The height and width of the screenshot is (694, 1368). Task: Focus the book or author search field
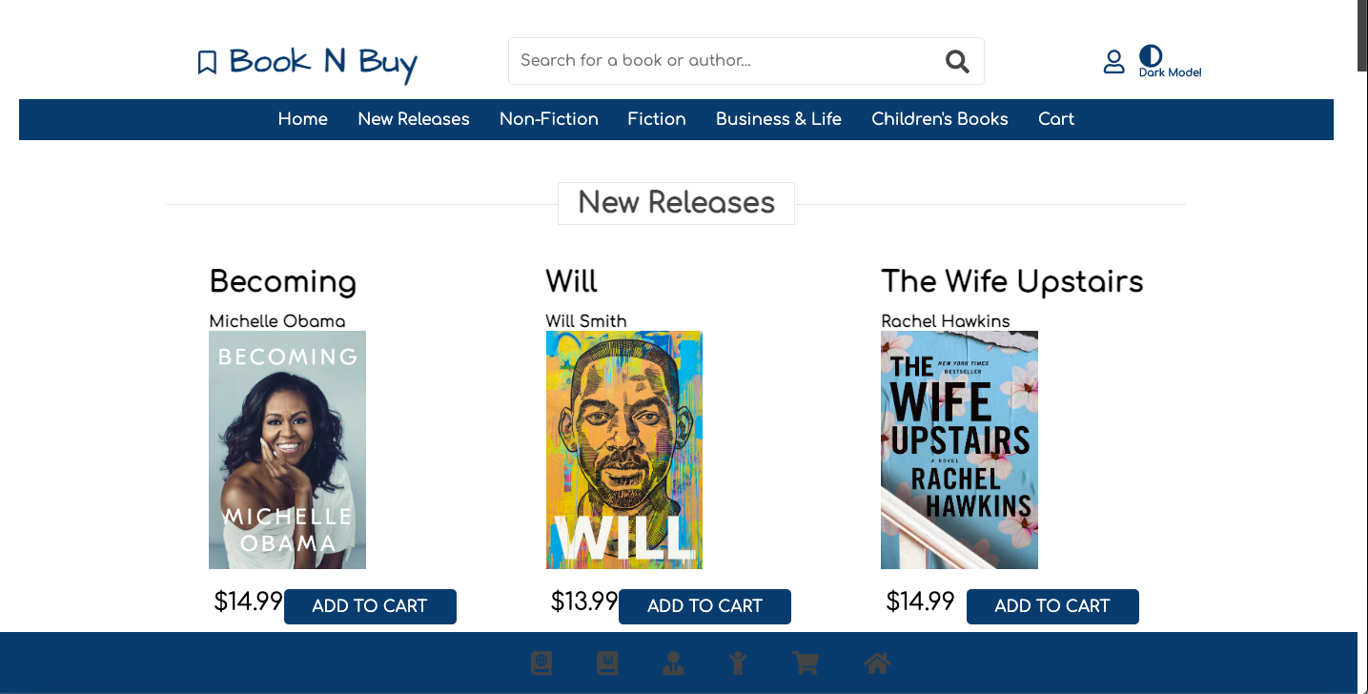[725, 61]
